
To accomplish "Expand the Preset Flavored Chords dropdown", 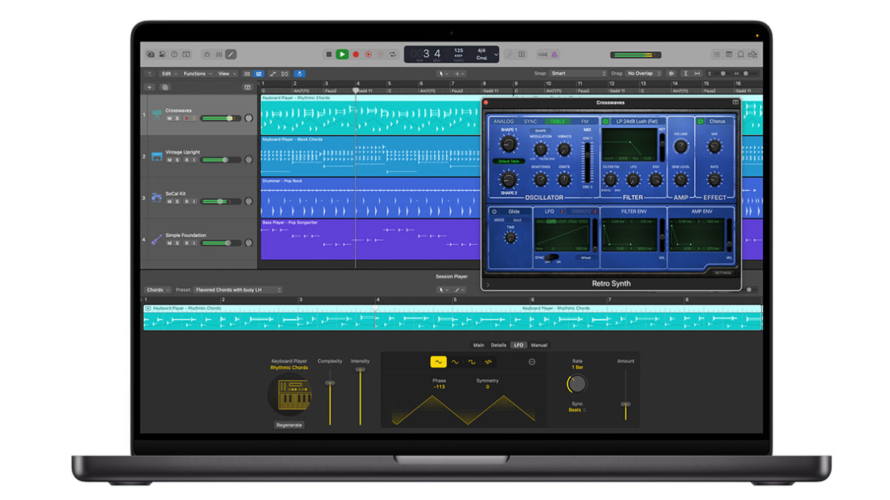I will tap(237, 290).
